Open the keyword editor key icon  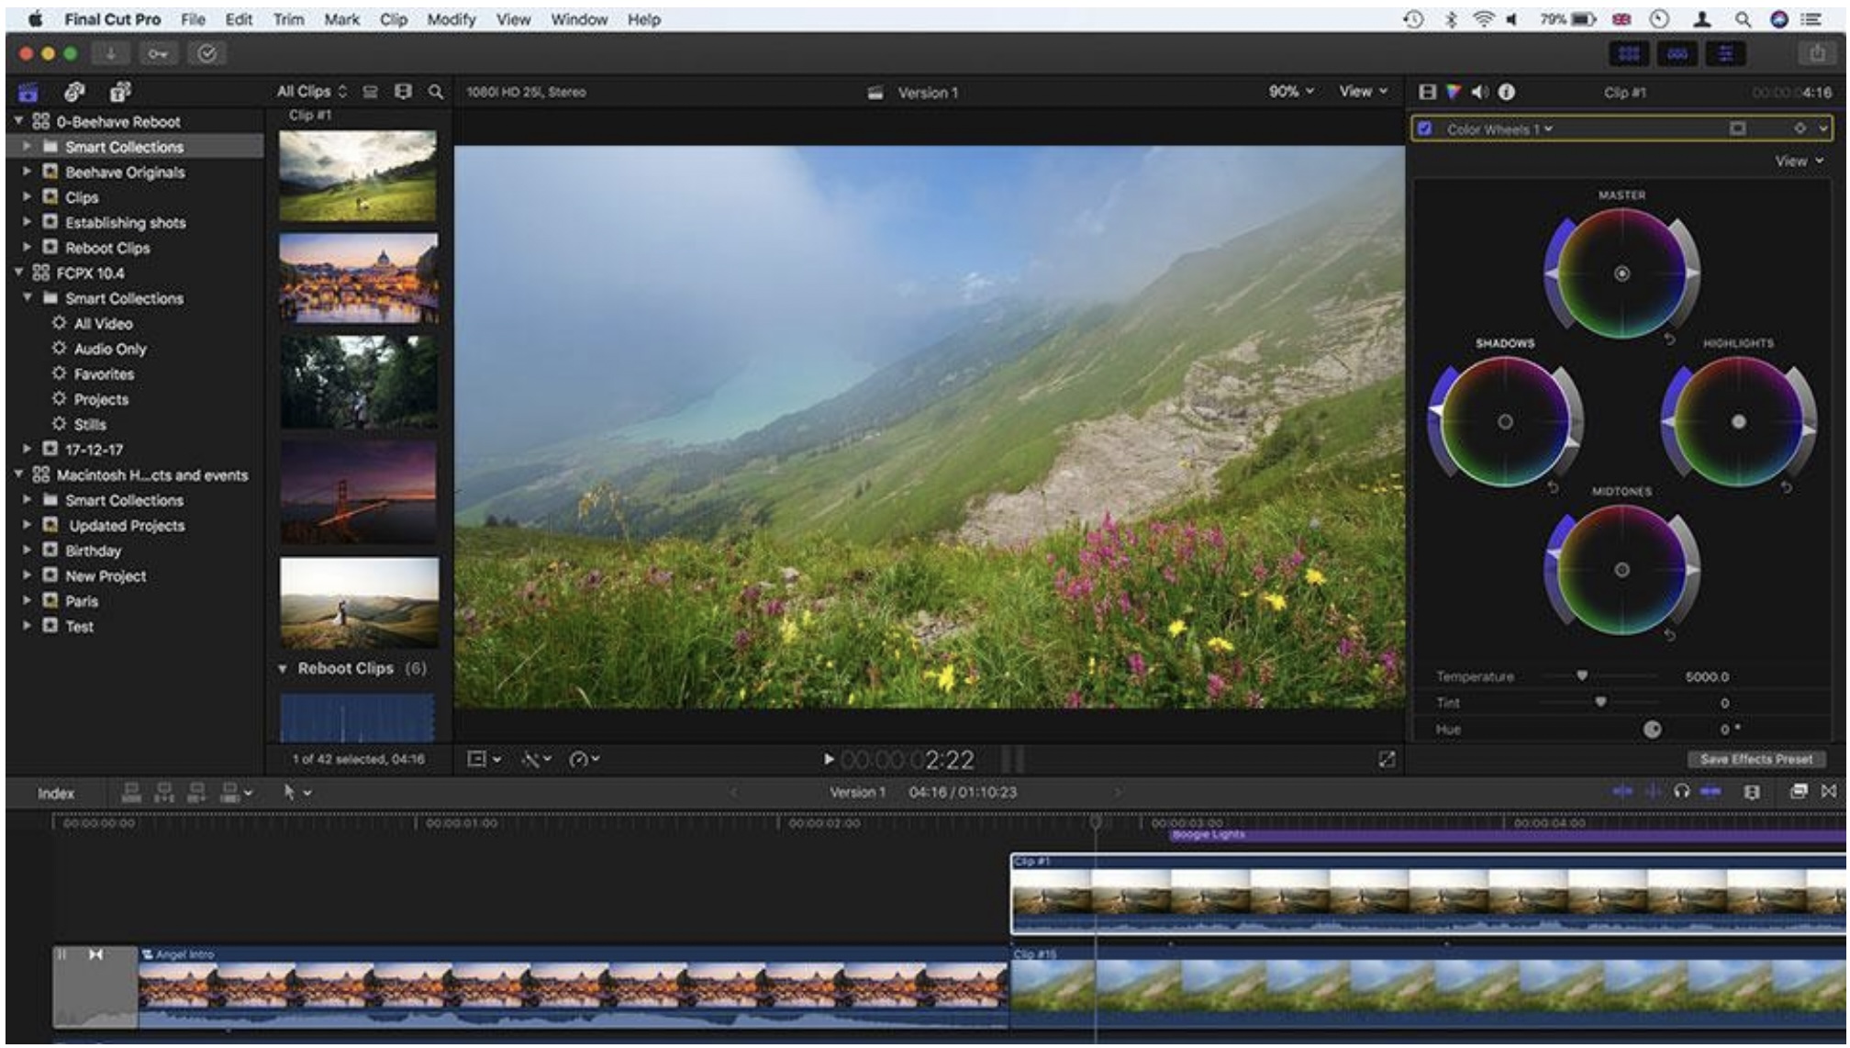click(159, 54)
